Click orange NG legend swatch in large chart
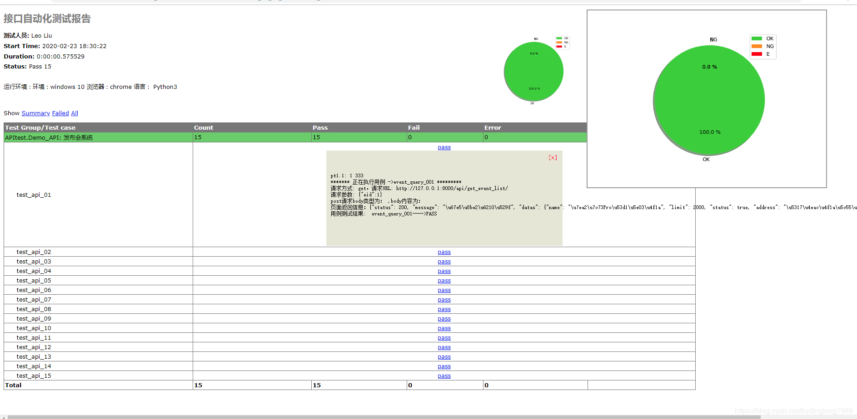The image size is (857, 419). pyautogui.click(x=757, y=46)
